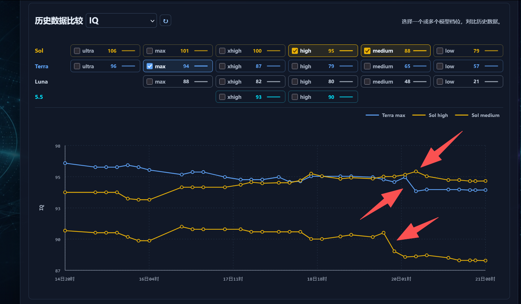The height and width of the screenshot is (304, 521).
Task: Select the Terra xhigh checkbox
Action: coord(222,66)
